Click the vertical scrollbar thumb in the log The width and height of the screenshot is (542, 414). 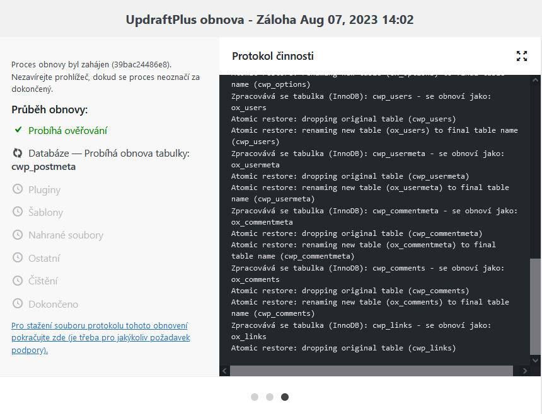(x=536, y=306)
